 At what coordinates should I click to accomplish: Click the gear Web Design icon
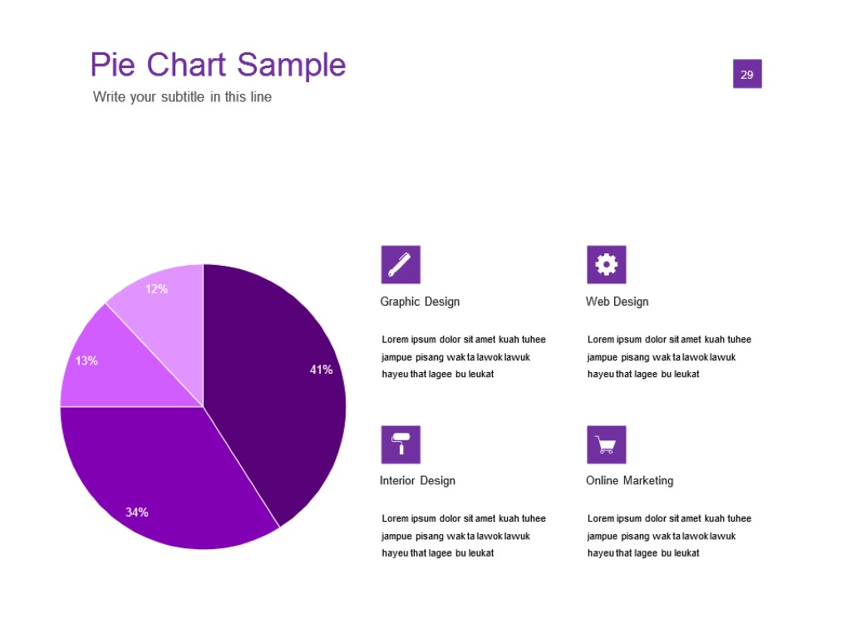607,264
